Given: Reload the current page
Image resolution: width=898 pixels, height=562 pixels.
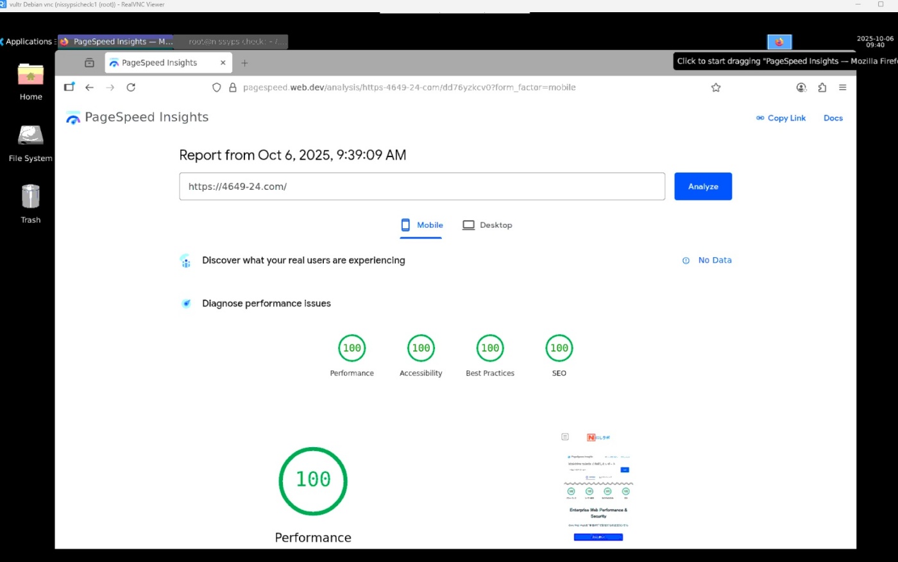Looking at the screenshot, I should click(x=131, y=87).
